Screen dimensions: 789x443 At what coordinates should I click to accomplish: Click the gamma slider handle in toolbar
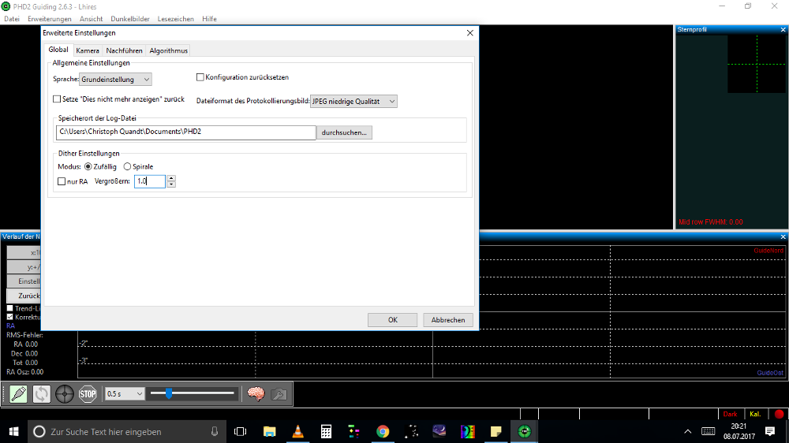coord(169,393)
